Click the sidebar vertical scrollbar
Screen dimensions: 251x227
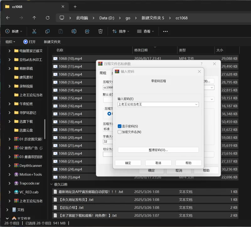click(x=45, y=129)
